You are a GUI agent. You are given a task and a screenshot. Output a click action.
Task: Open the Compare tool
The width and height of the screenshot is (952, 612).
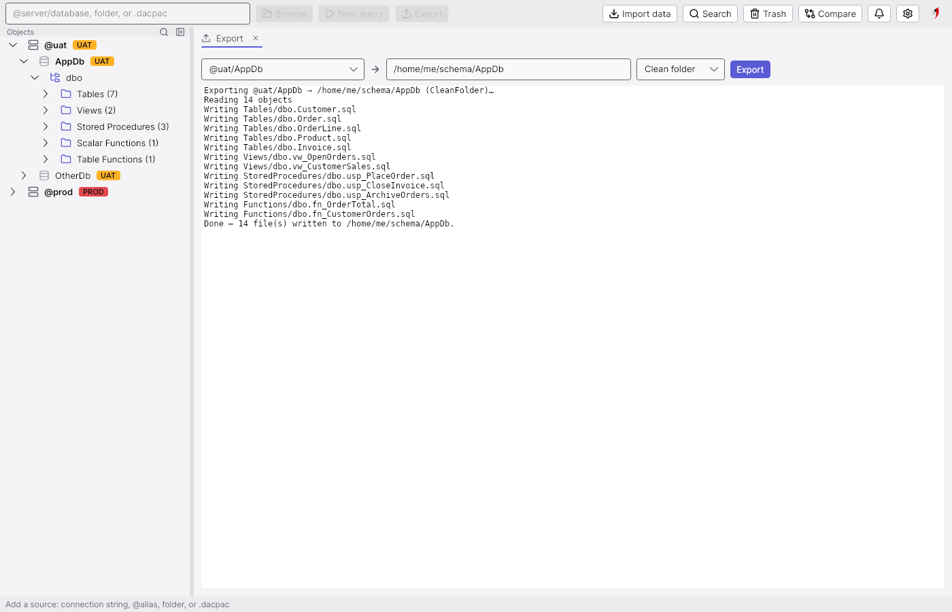830,14
